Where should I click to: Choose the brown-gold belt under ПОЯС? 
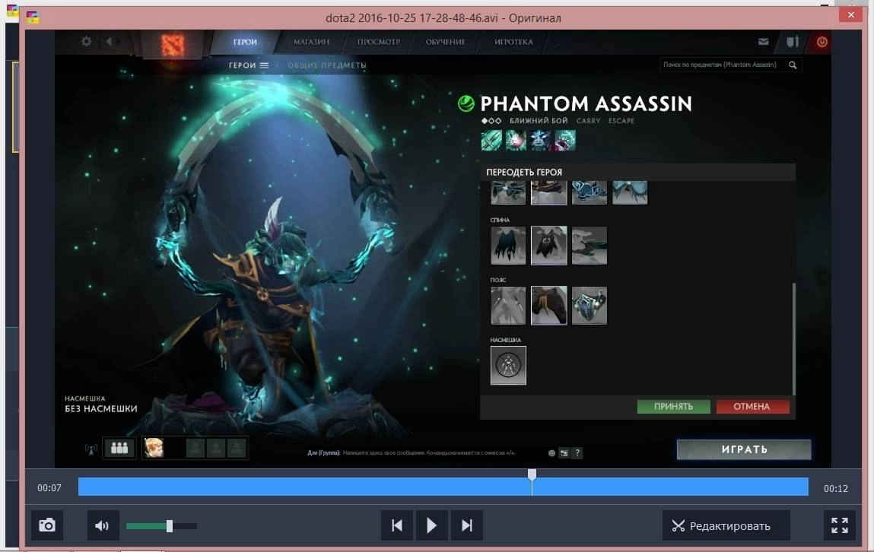pyautogui.click(x=549, y=305)
